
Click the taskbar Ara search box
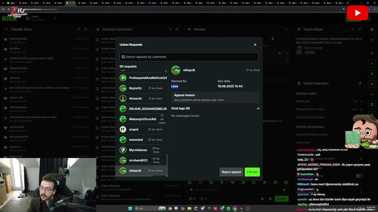coord(150,208)
